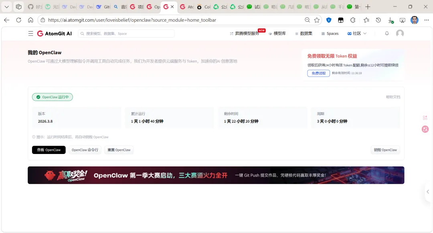Open the Downloads arrow icon

391,20
